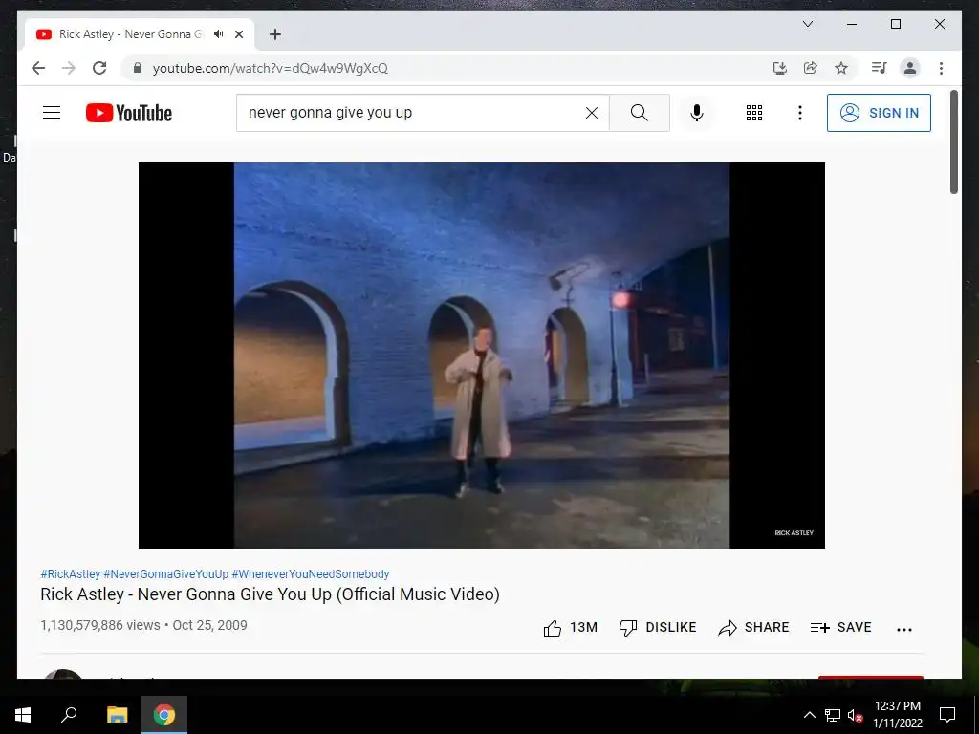Click the video title text
Screen dimensions: 979x734
[270, 594]
